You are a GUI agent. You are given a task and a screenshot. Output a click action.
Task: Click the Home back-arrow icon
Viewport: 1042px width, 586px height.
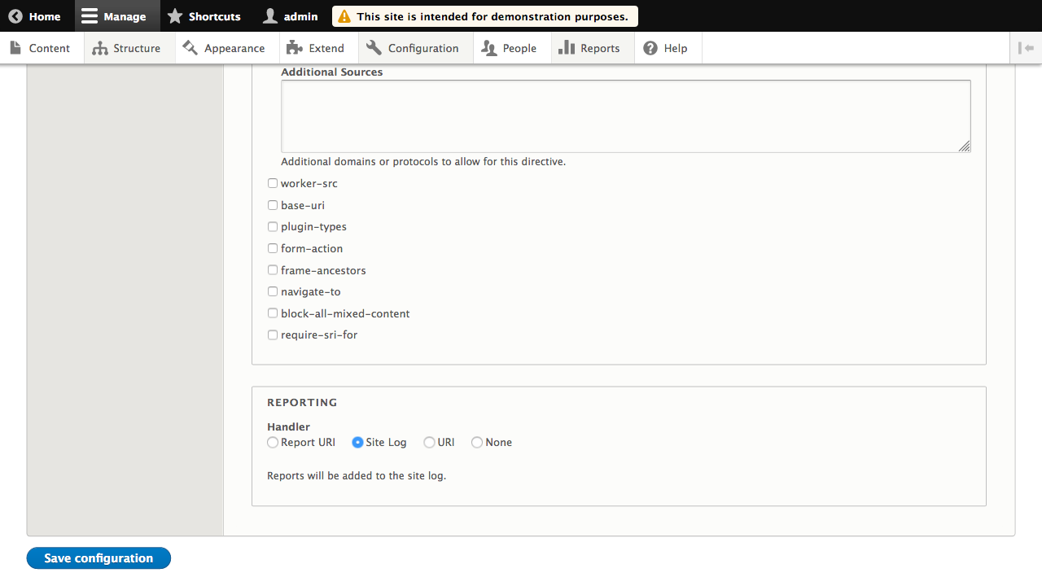pos(15,16)
